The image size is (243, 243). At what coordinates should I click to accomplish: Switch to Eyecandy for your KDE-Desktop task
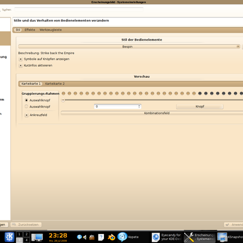click(166, 237)
